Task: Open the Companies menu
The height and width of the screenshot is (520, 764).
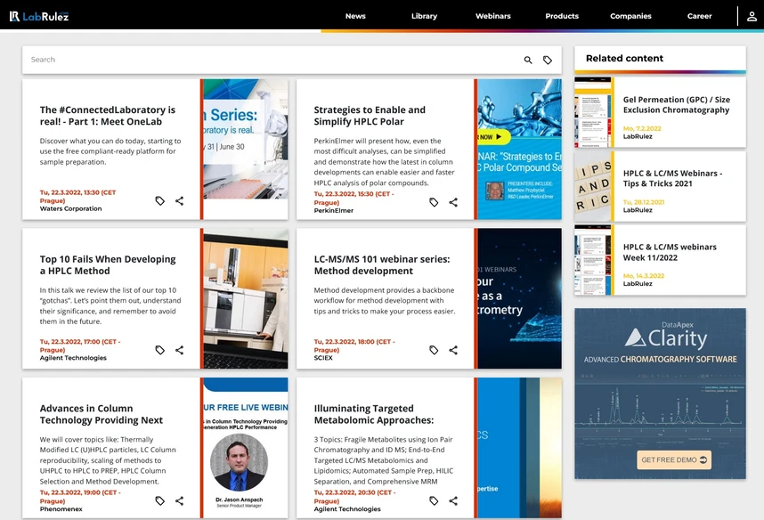Action: pos(630,16)
